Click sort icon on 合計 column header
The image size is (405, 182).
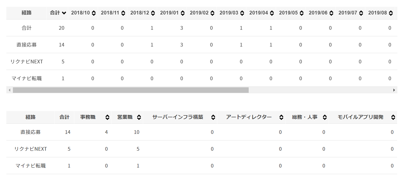pos(64,13)
